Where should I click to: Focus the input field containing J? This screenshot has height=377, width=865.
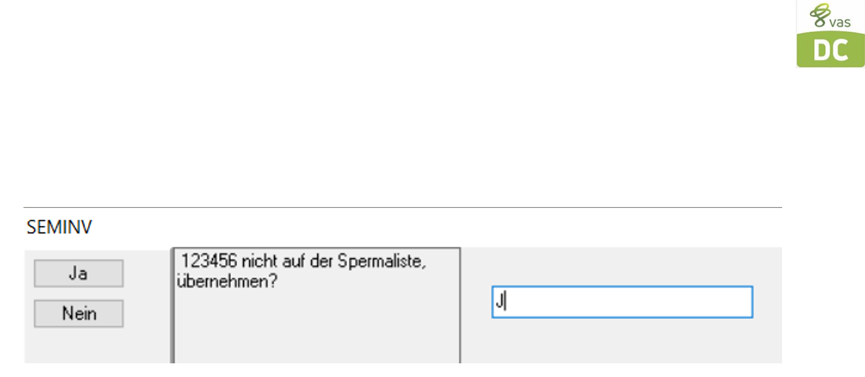(x=622, y=302)
